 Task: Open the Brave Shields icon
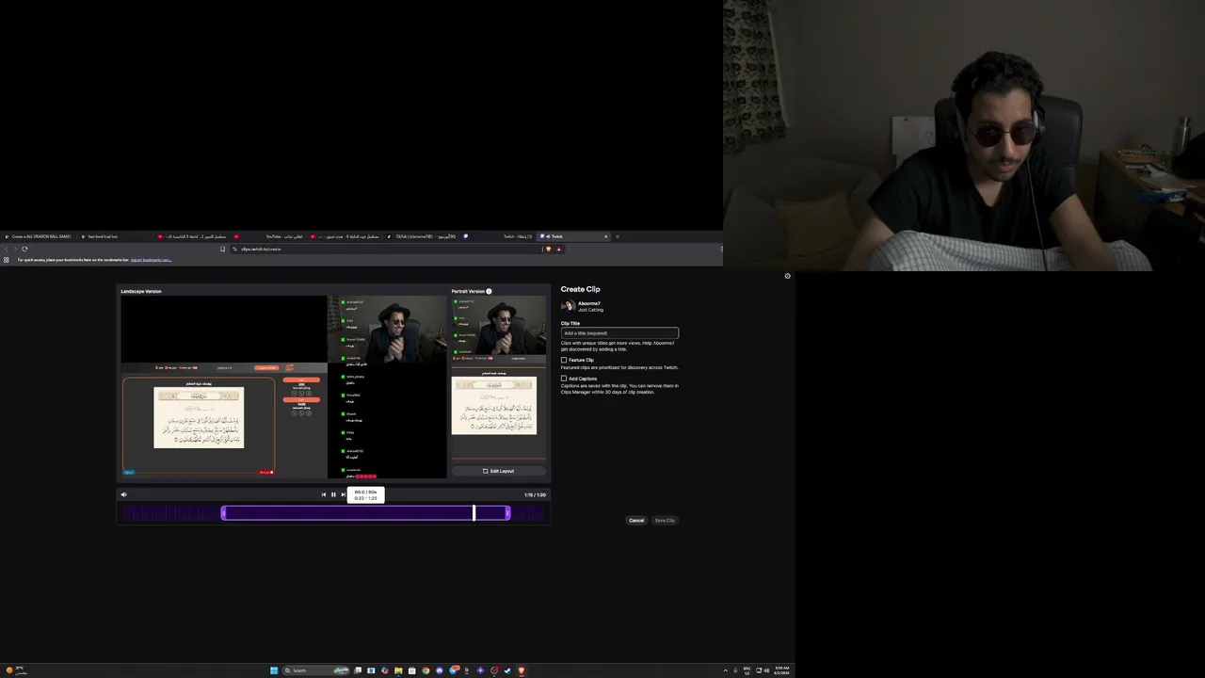(548, 249)
